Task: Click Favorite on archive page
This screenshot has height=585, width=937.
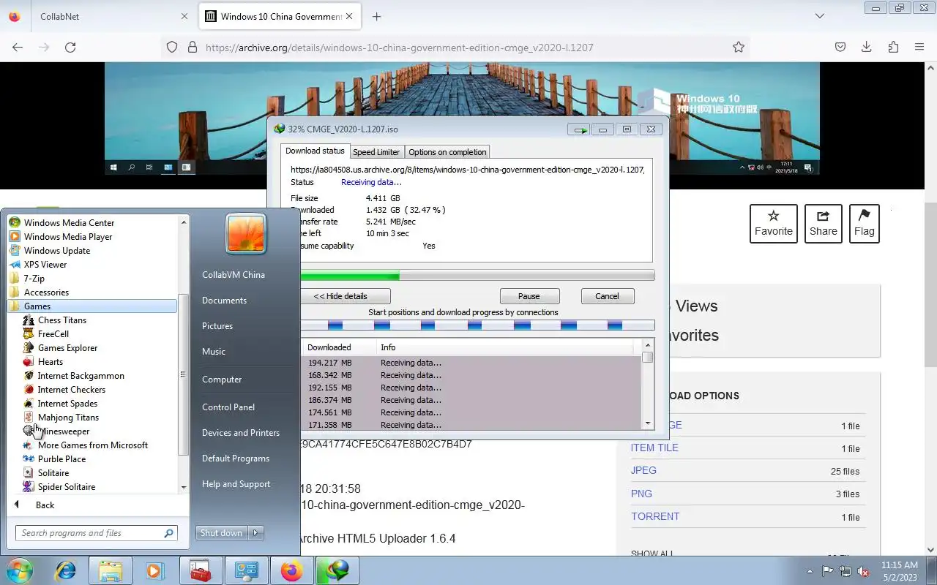Action: point(774,224)
